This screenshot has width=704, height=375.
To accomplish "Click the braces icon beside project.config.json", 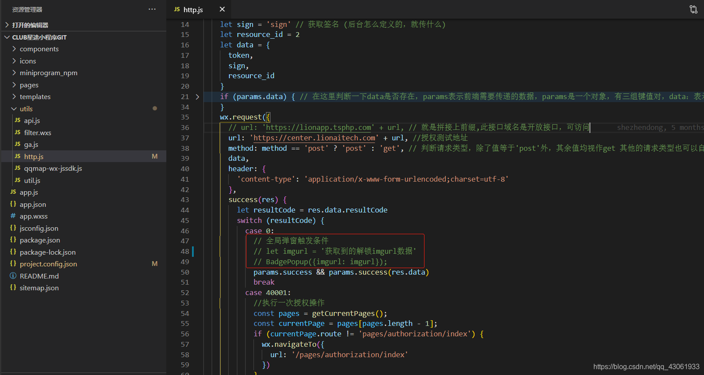I will (x=13, y=263).
